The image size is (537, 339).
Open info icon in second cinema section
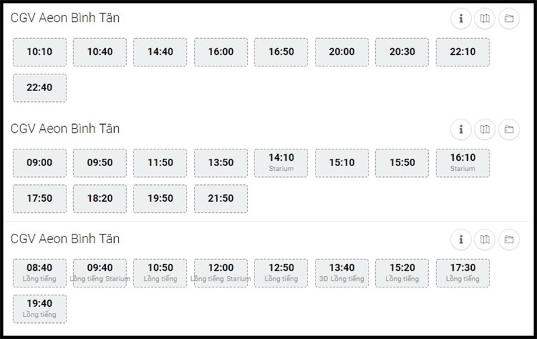click(460, 129)
